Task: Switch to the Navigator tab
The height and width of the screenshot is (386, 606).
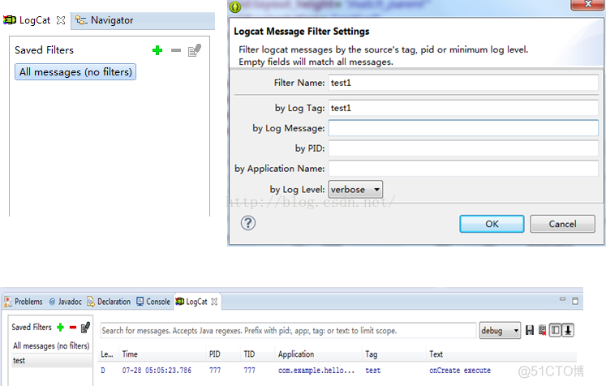Action: tap(105, 20)
